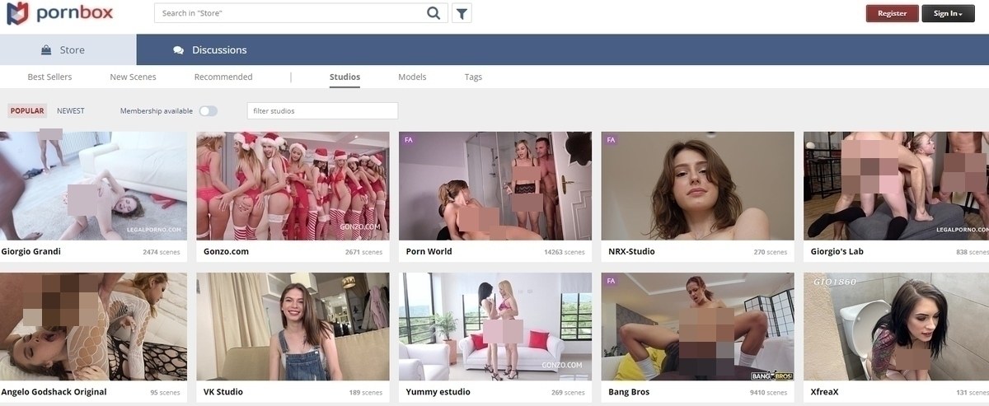Screen dimensions: 989x406
Task: Click the "189 scenes" count
Action: pyautogui.click(x=366, y=393)
